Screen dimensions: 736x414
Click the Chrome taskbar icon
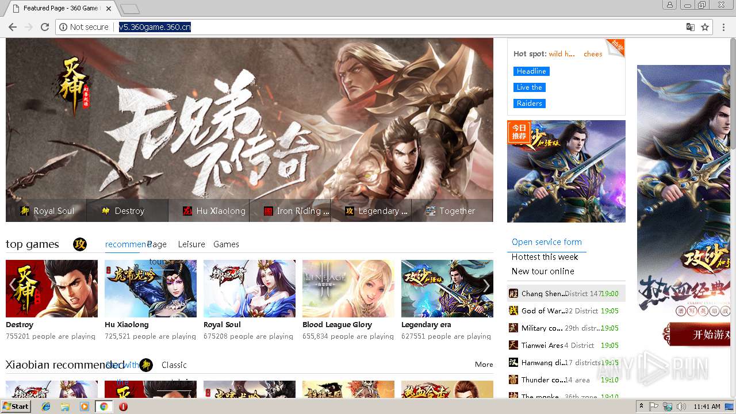pos(104,407)
